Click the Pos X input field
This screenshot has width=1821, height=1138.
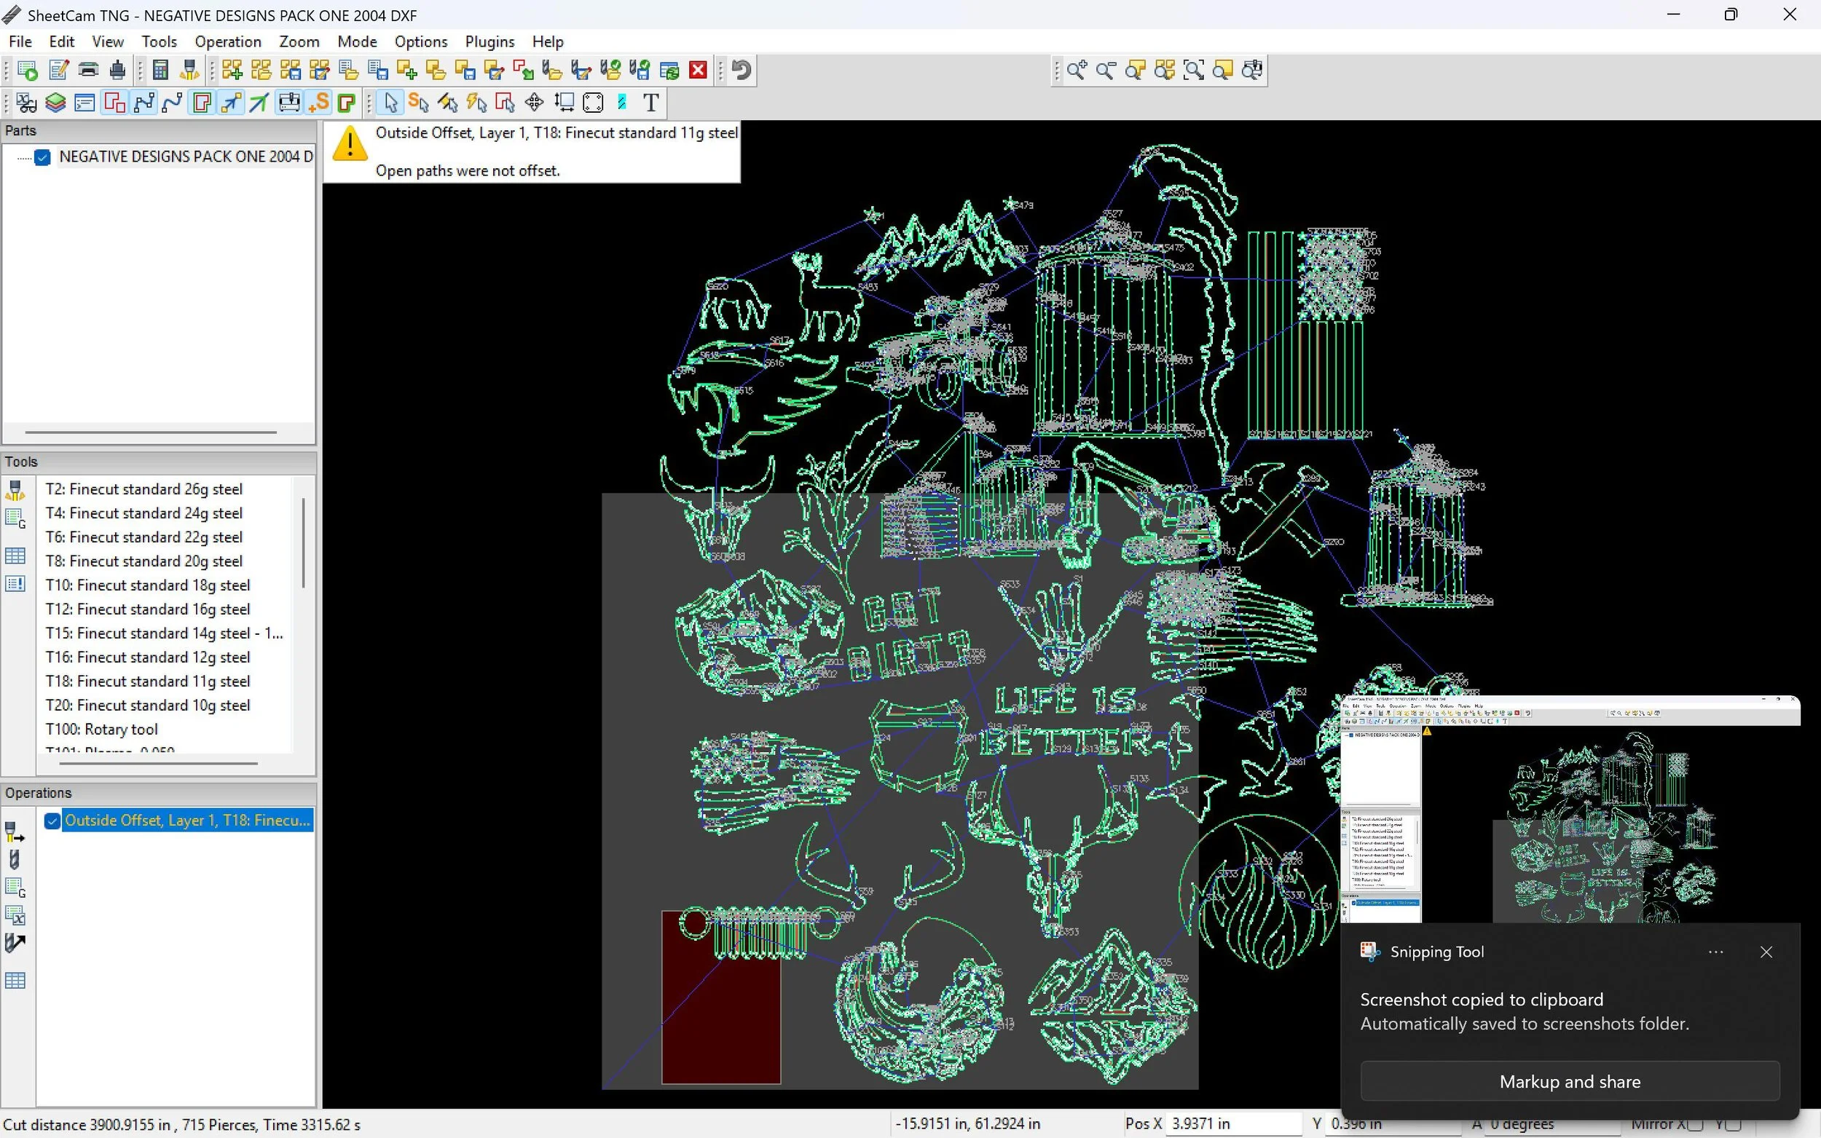pos(1232,1123)
